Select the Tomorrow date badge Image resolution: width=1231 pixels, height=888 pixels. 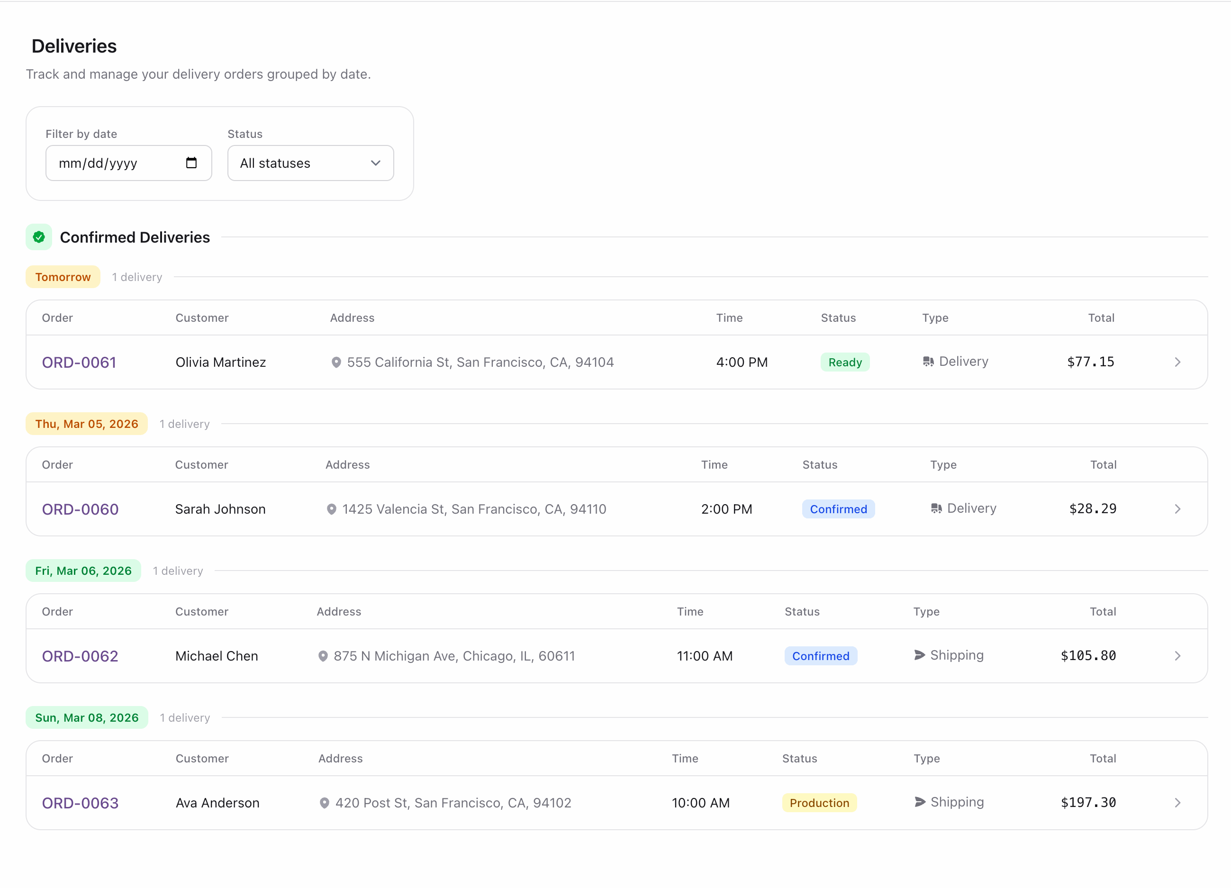(x=63, y=277)
